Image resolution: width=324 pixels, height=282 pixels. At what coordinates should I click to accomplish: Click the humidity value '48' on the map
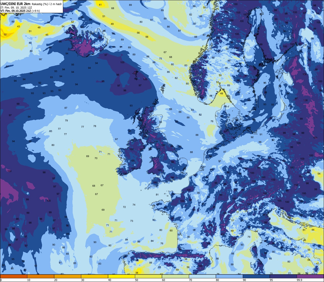[39, 27]
